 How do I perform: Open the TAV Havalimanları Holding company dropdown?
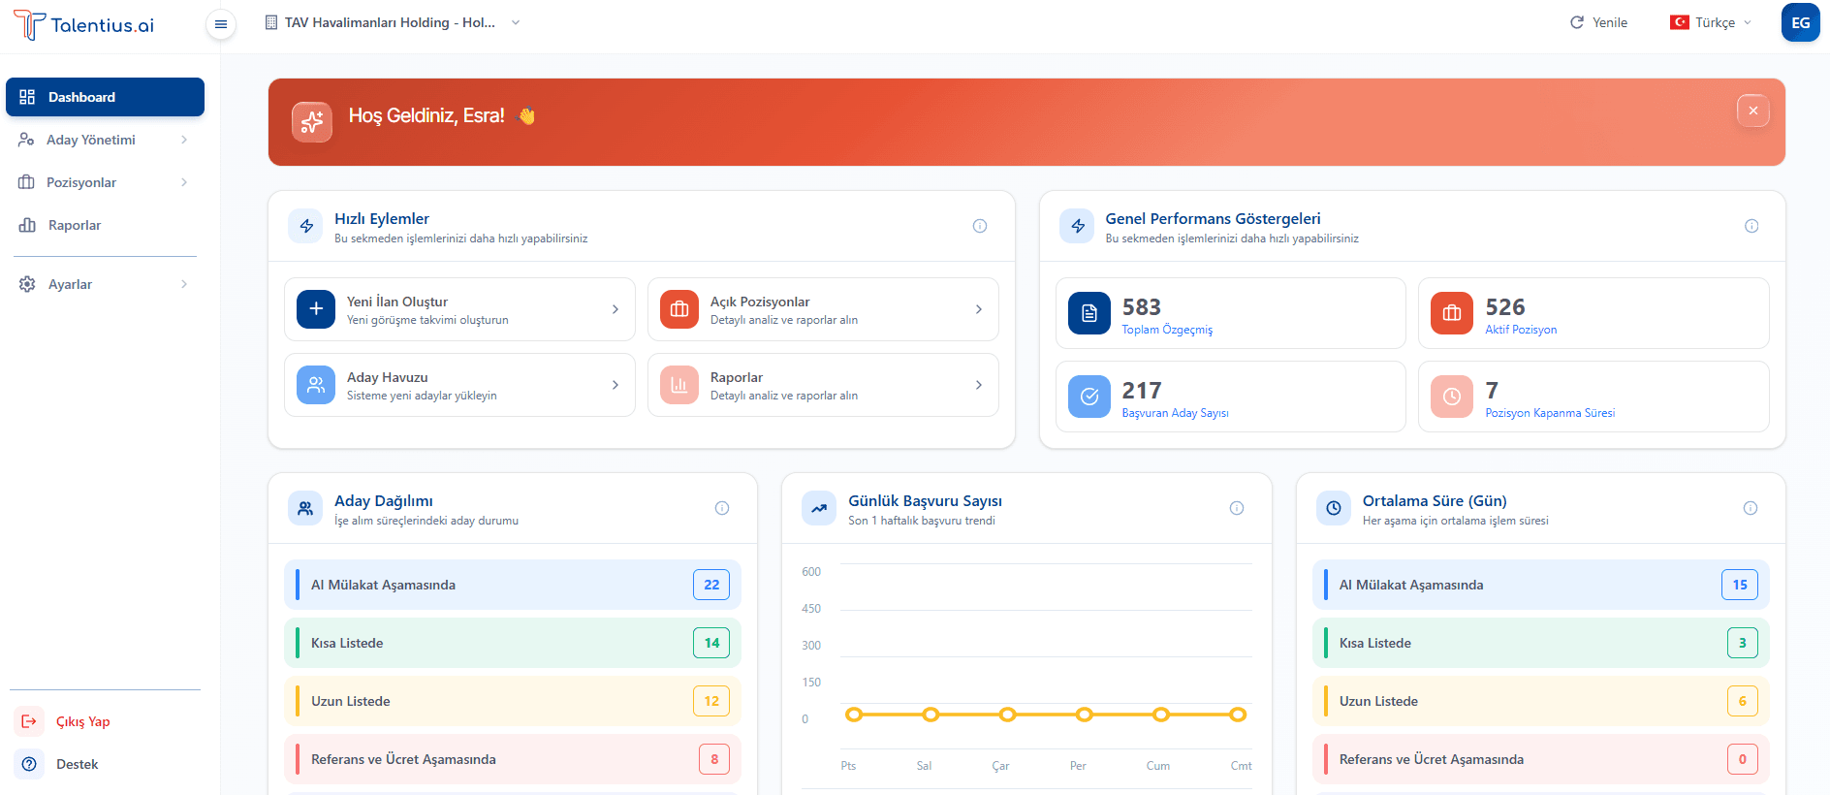393,22
